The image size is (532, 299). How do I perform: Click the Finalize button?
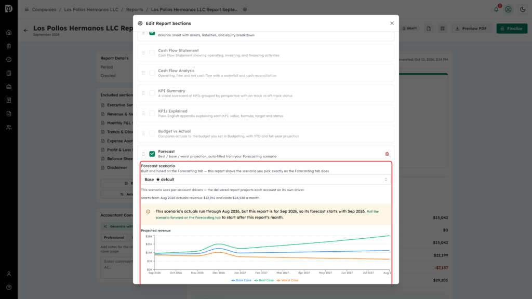pyautogui.click(x=512, y=29)
